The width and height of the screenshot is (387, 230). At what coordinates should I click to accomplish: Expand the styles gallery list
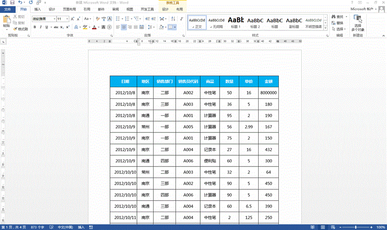click(x=325, y=28)
